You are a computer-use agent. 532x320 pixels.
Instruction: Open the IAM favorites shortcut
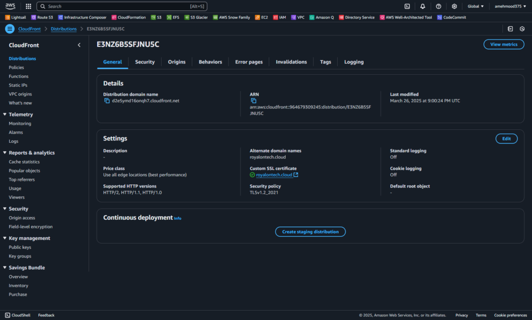coord(280,17)
